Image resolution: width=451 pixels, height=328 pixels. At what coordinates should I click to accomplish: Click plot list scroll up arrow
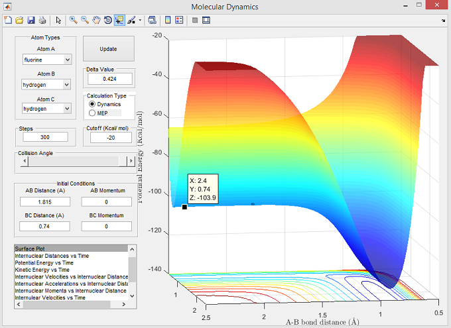132,249
